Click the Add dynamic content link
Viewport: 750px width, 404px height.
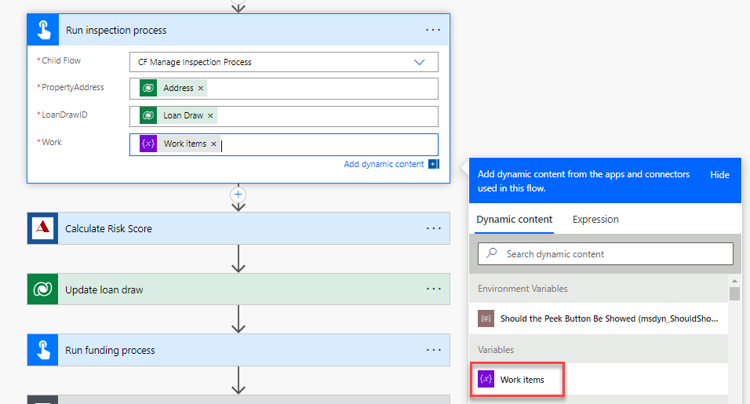(x=384, y=165)
